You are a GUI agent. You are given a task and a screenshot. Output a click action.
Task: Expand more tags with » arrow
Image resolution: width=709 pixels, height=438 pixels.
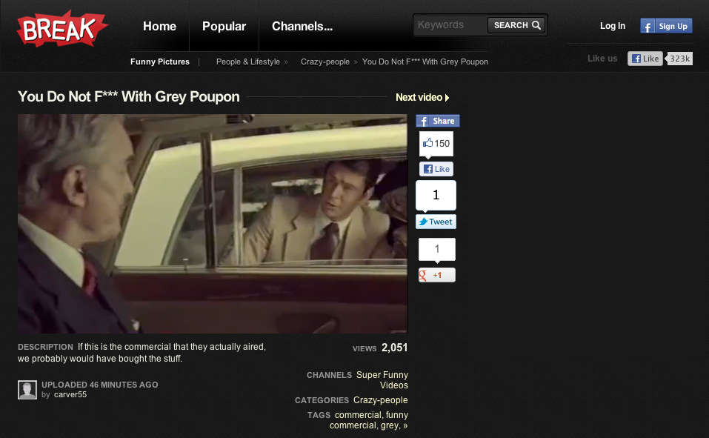tap(405, 425)
